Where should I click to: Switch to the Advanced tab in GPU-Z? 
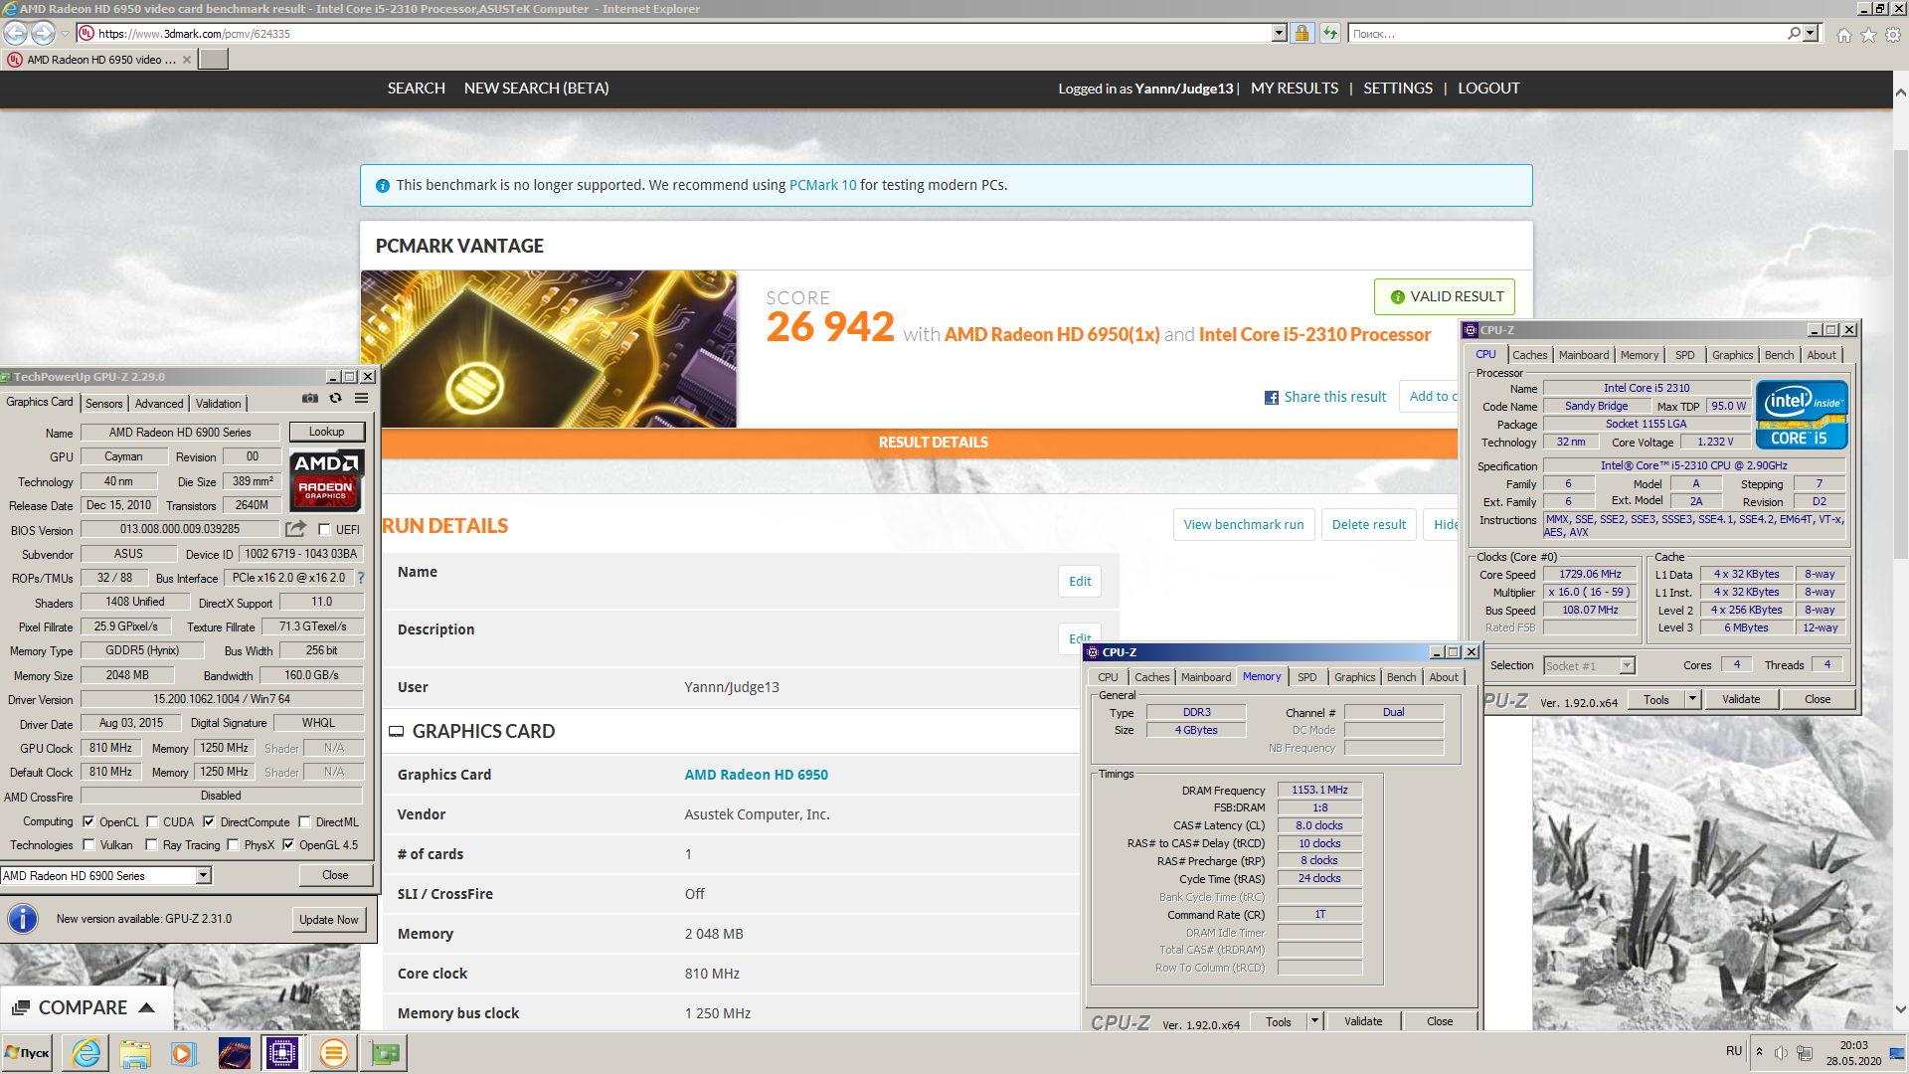tap(159, 404)
